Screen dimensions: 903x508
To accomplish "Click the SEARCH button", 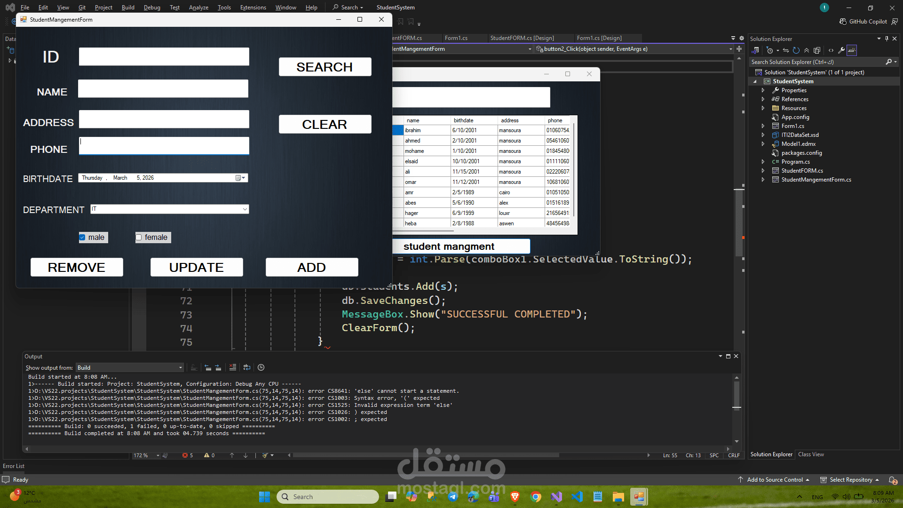I will pyautogui.click(x=325, y=67).
